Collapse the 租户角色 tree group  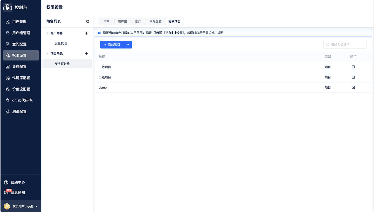tap(47, 33)
